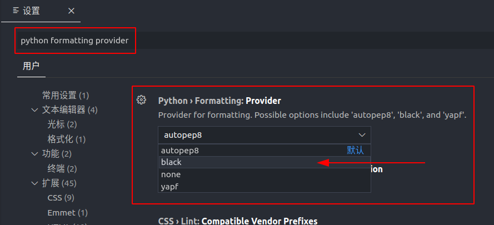
Task: Pick "yapf" as the formatting provider
Action: (169, 187)
